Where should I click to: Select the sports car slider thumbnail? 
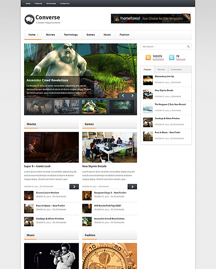[67, 107]
